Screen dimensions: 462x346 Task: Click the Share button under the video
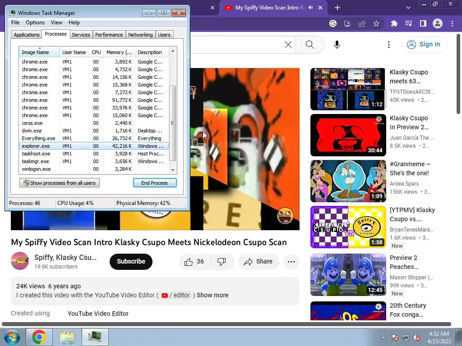[x=259, y=262]
